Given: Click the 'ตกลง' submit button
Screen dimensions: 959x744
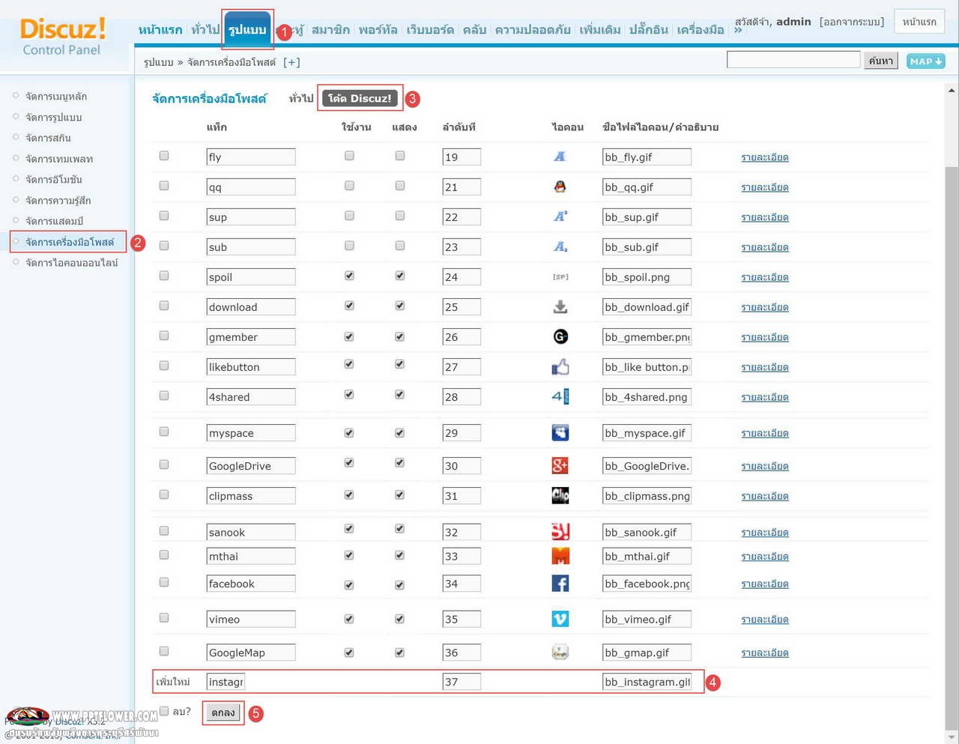Looking at the screenshot, I should [x=223, y=713].
